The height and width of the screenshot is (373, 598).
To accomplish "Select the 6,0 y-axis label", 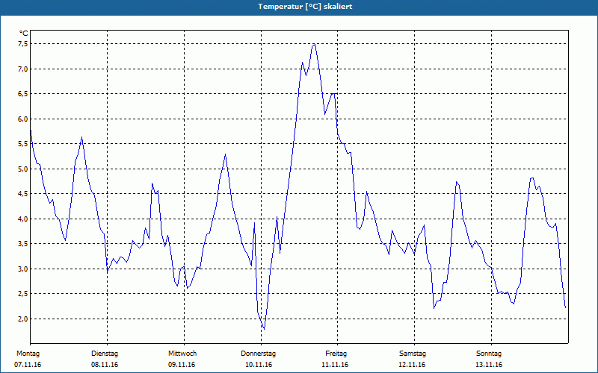I will point(22,119).
